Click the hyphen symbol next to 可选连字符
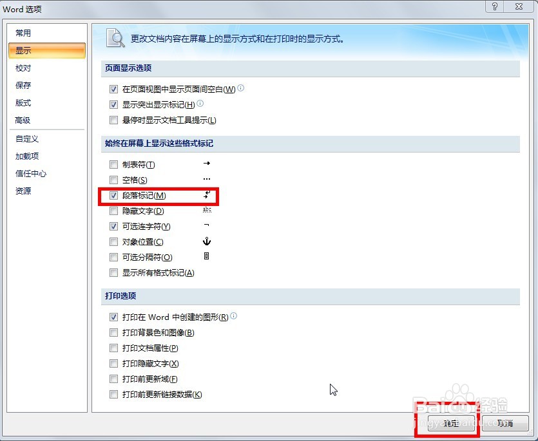 [x=207, y=225]
